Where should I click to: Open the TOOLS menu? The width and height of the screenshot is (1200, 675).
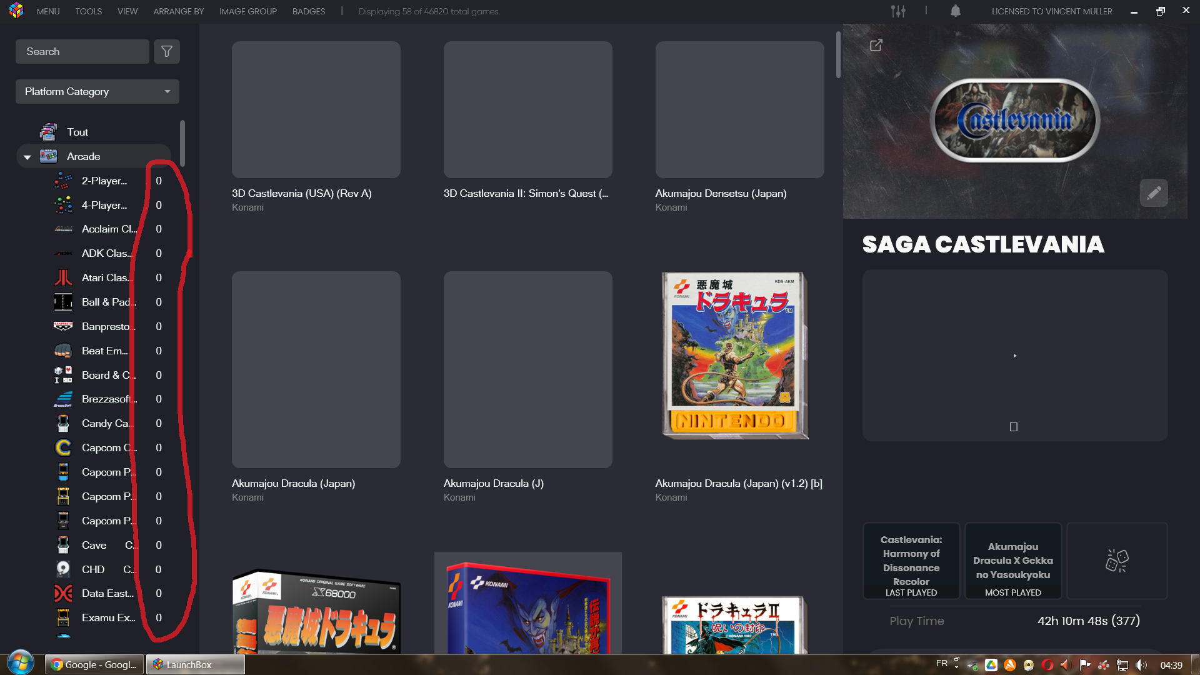[x=89, y=11]
